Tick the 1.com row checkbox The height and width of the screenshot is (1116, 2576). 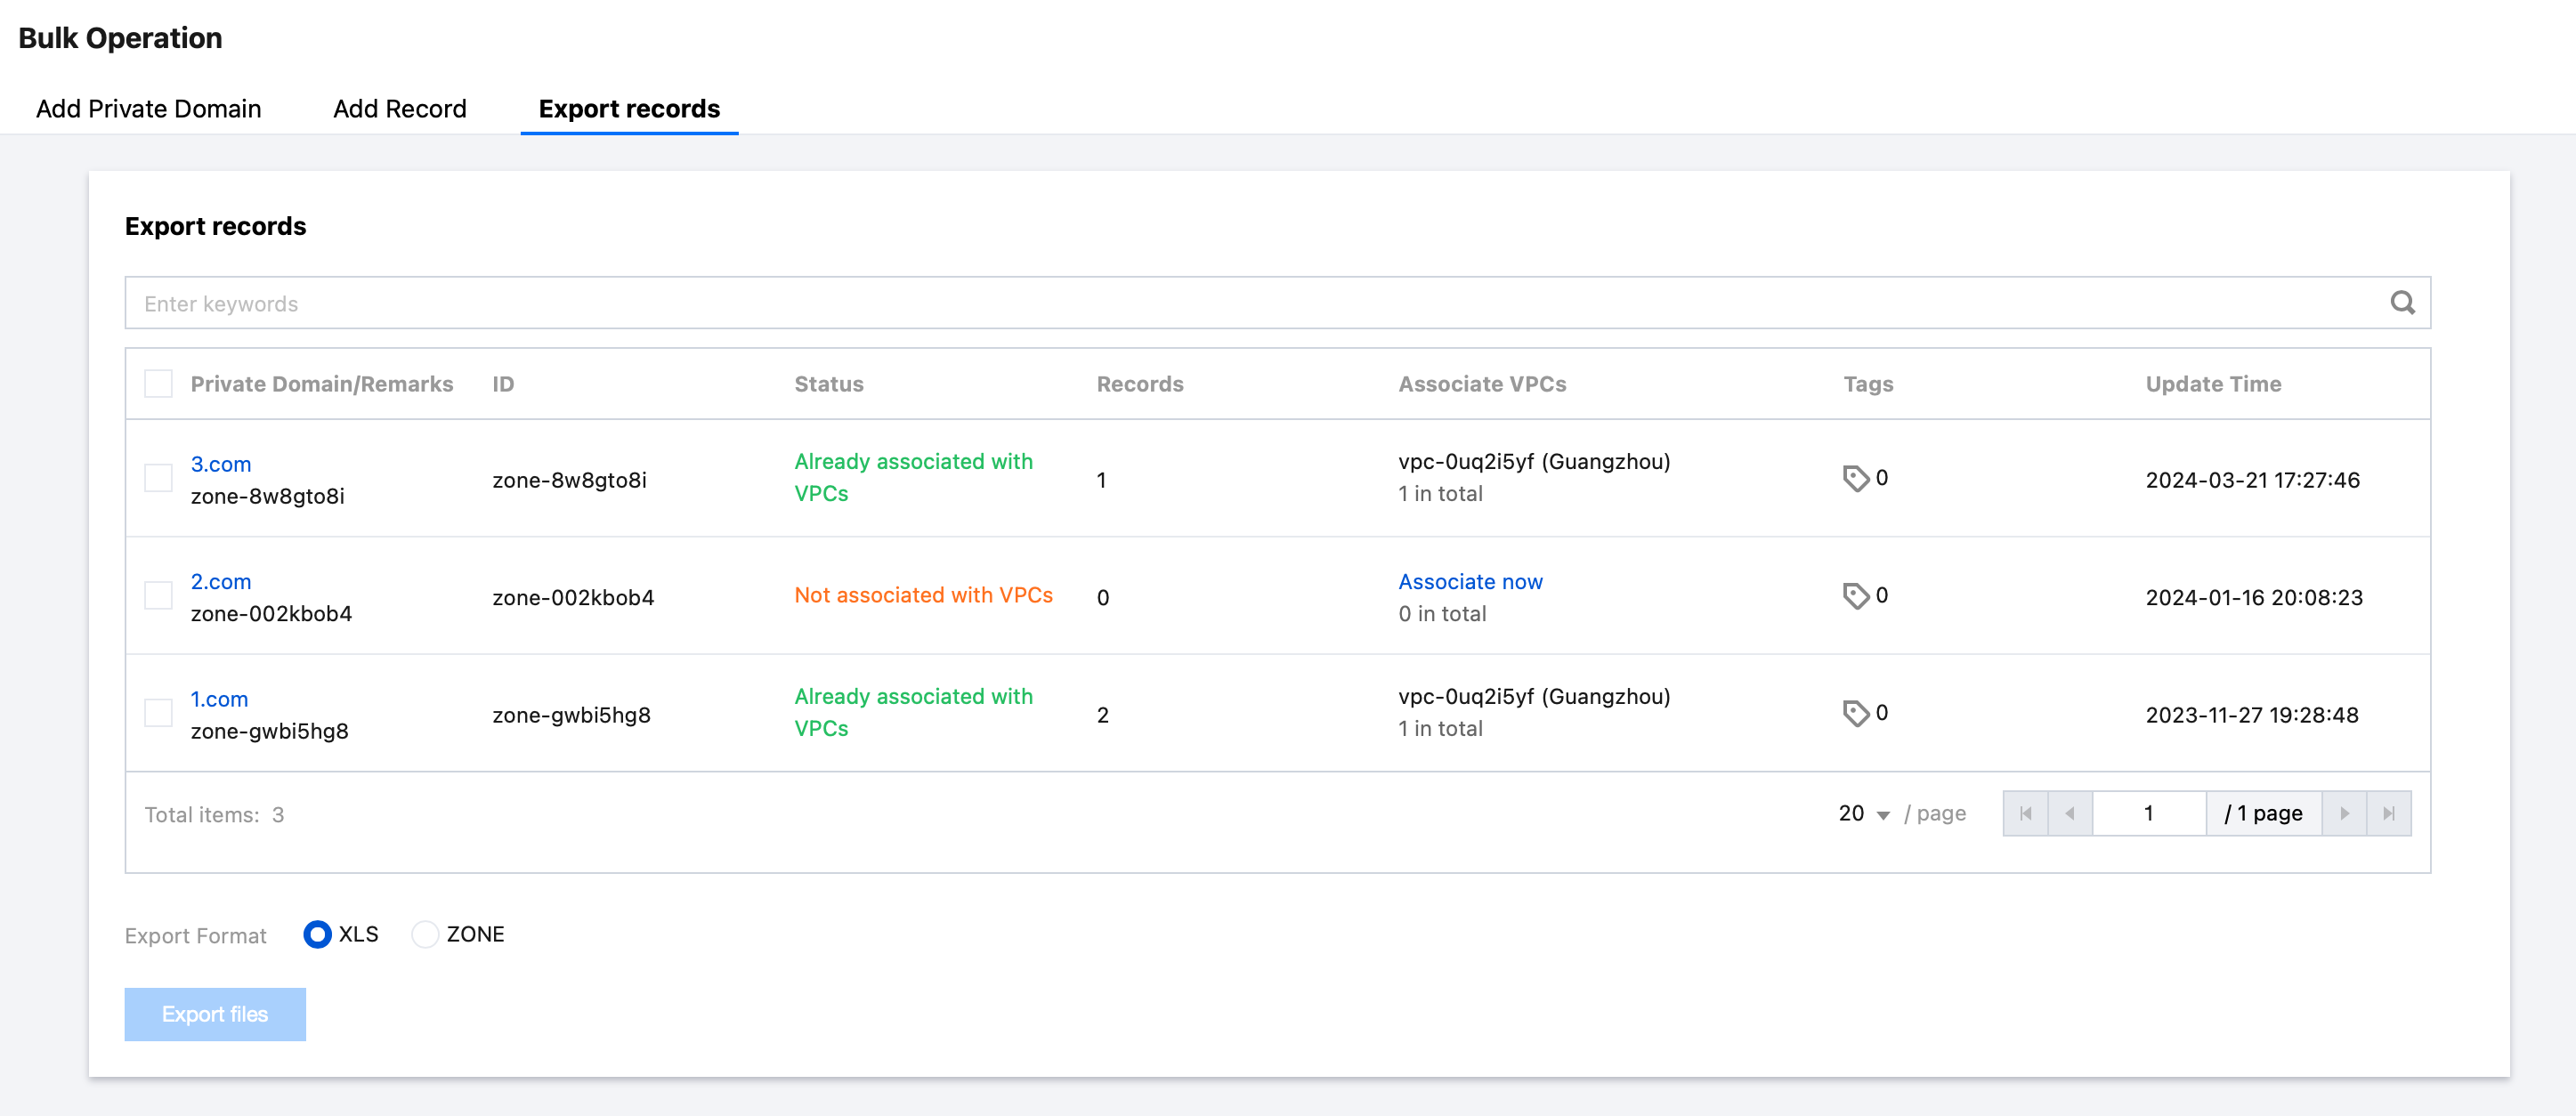[158, 714]
